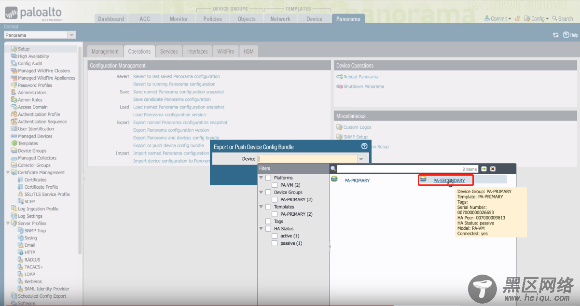Screen dimensions: 580x306
Task: Open the Config dropdown menu
Action: point(537,19)
